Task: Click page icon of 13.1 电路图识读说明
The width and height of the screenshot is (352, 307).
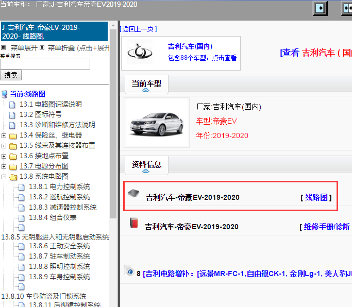Action: click(x=12, y=105)
